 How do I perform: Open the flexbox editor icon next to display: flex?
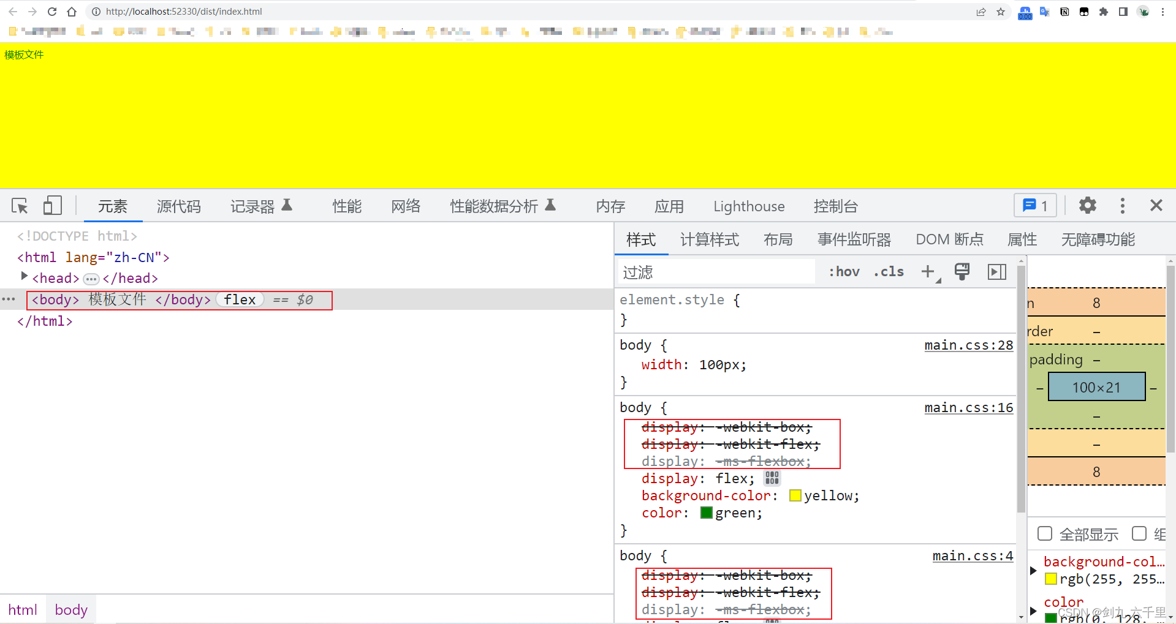[x=772, y=478]
